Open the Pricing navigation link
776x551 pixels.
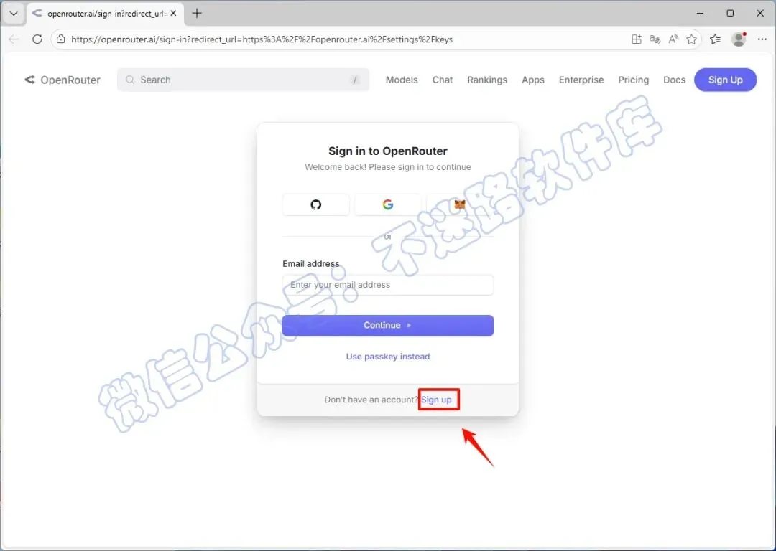(x=634, y=80)
